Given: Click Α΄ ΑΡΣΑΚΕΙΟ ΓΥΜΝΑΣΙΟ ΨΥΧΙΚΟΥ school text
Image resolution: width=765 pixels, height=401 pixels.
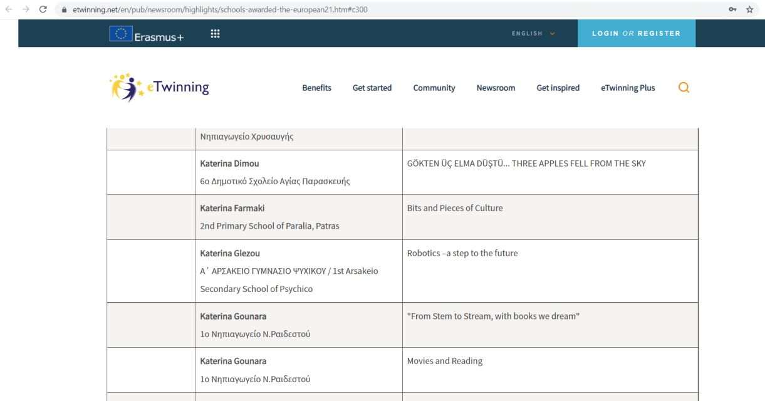Looking at the screenshot, I should [288, 280].
